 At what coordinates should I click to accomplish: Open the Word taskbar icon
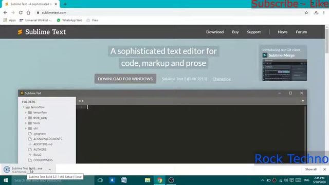point(124,180)
